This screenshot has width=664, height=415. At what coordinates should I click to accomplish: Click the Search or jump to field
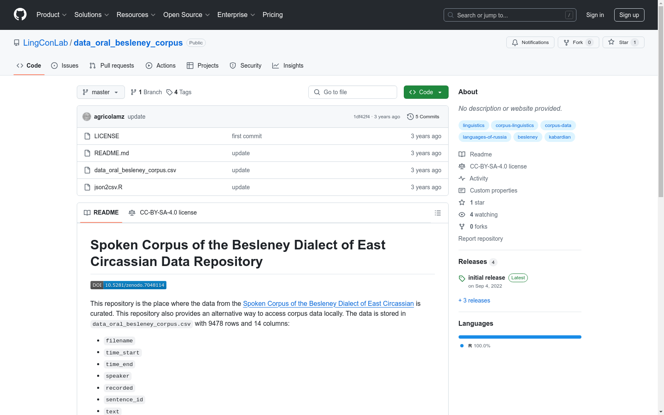tap(510, 15)
